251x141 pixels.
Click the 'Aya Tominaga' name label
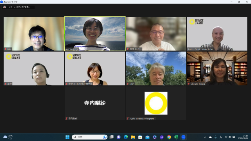72,49
